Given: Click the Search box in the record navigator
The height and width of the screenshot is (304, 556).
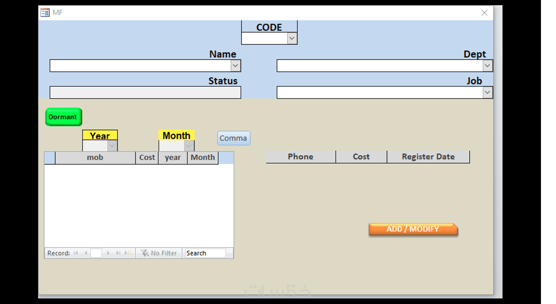Looking at the screenshot, I should pyautogui.click(x=206, y=253).
